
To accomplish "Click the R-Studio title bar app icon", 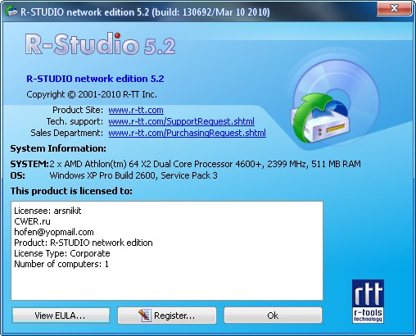I will [x=11, y=11].
